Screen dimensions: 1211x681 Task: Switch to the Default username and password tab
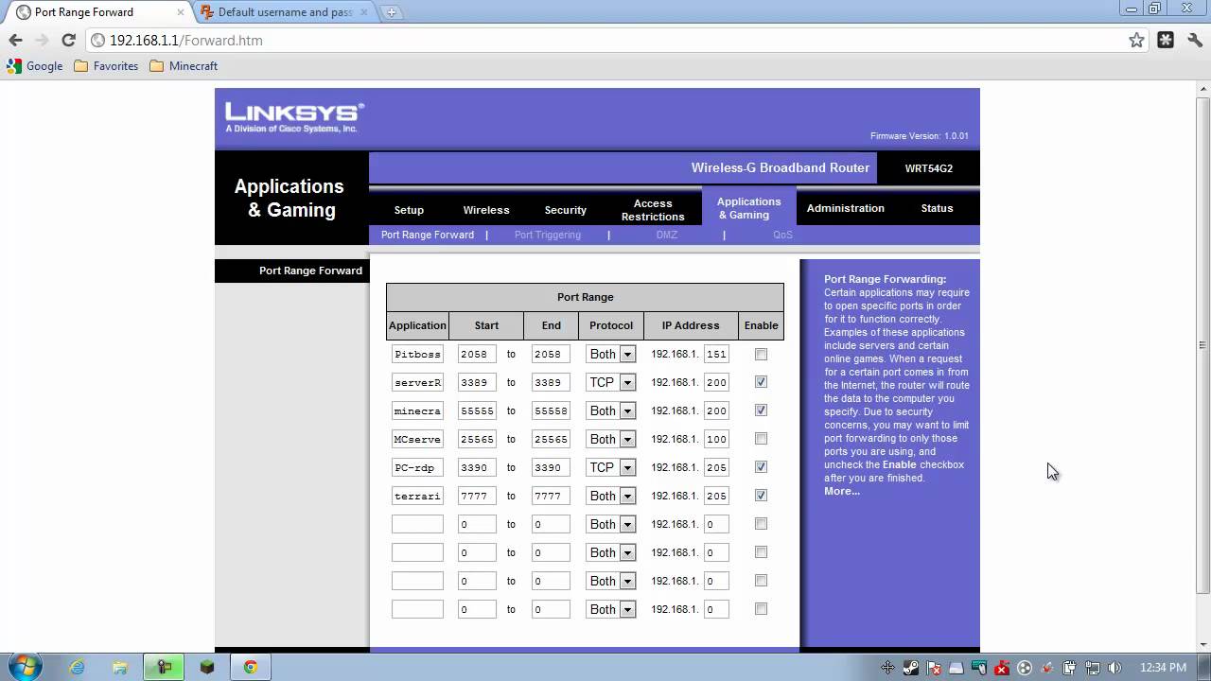click(285, 12)
